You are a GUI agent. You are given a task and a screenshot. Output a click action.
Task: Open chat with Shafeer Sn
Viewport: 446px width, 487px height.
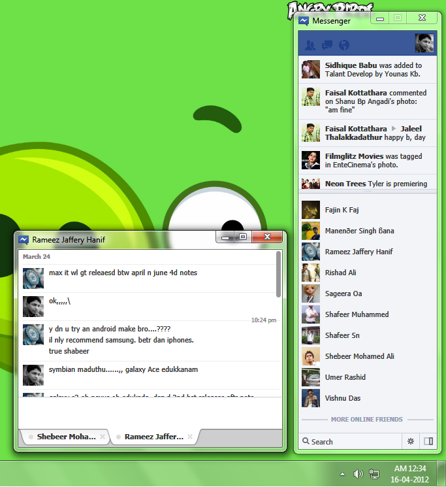pos(368,335)
